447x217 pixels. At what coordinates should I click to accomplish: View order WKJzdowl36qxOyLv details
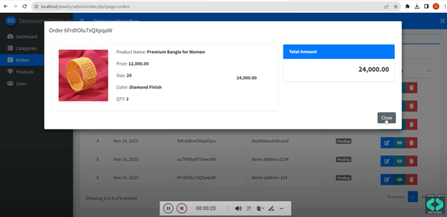coord(399,143)
